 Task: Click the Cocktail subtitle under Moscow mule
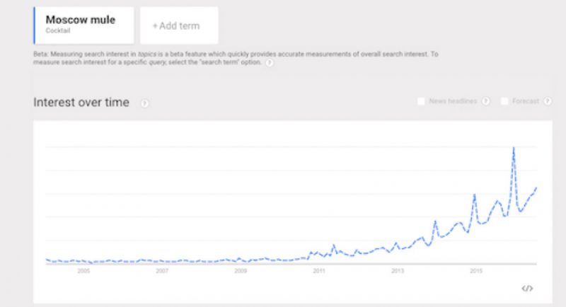tap(57, 30)
